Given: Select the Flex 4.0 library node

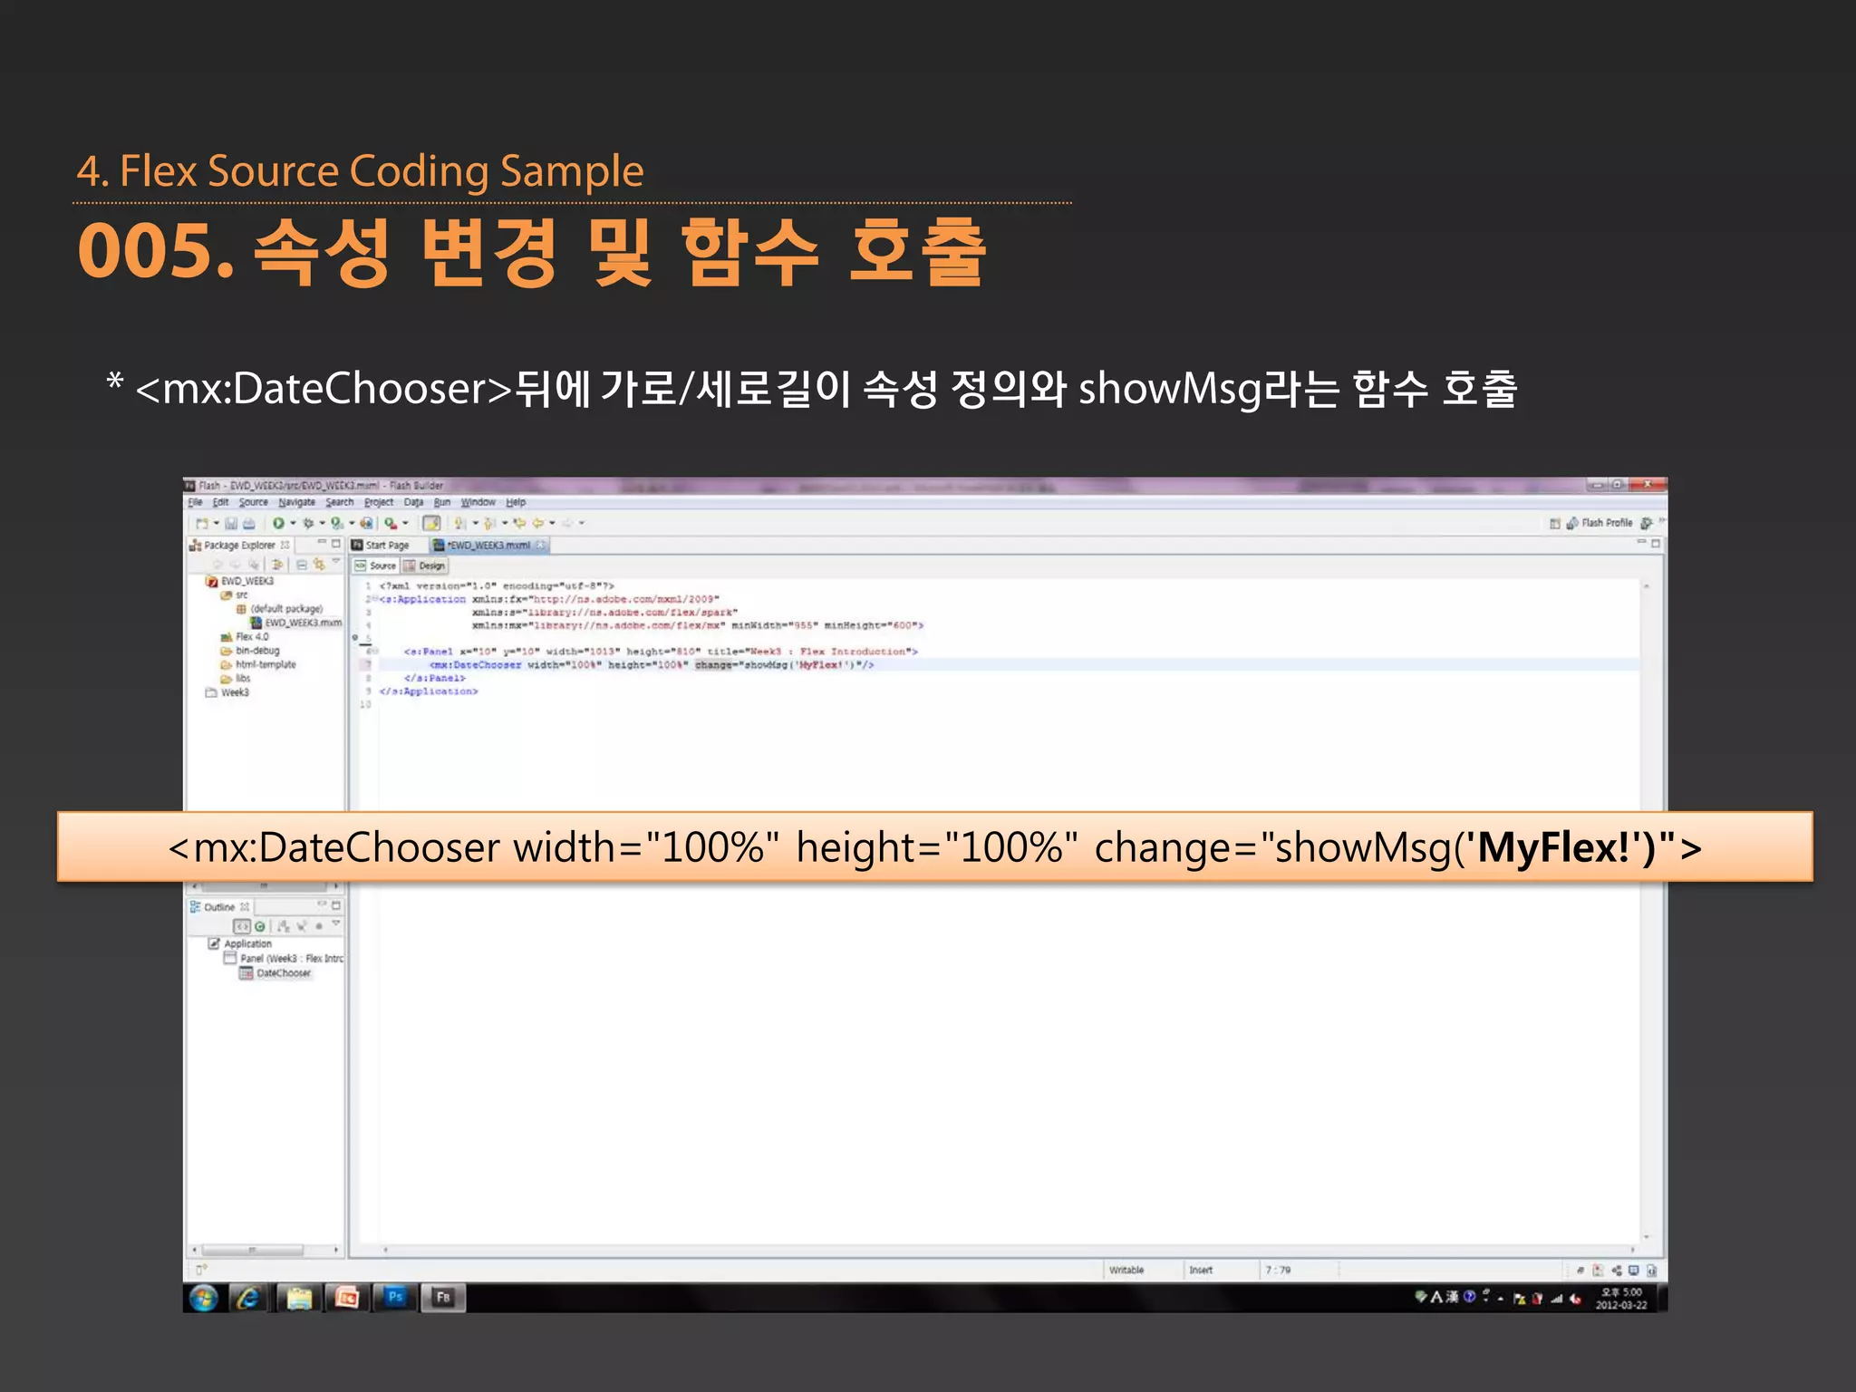Looking at the screenshot, I should click(x=245, y=636).
